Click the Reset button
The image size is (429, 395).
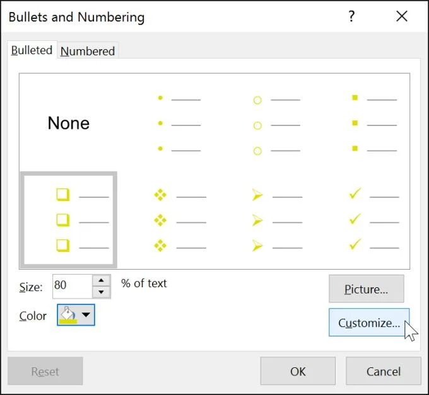(x=45, y=371)
